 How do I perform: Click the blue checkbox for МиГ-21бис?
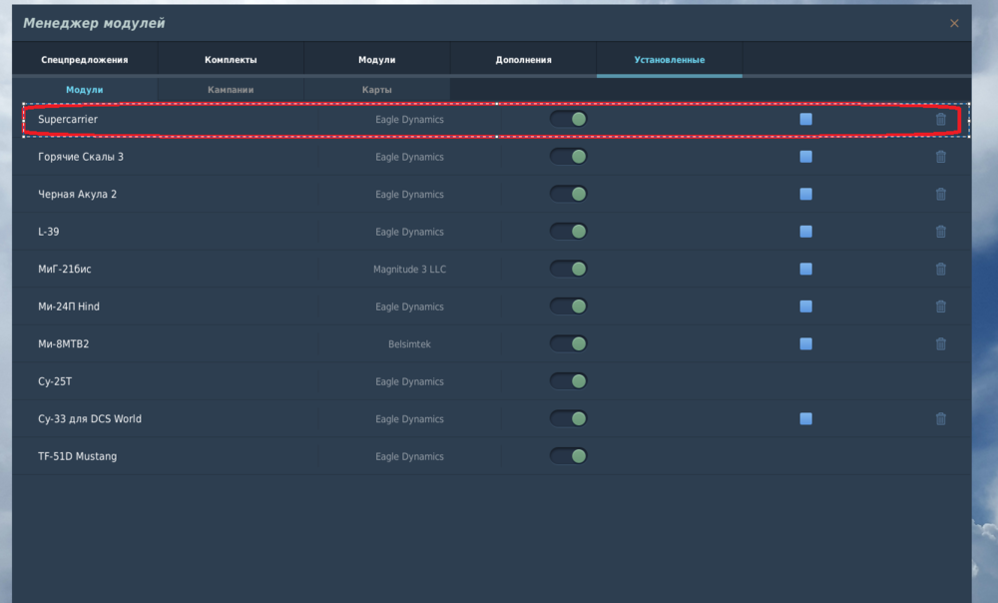coord(805,269)
